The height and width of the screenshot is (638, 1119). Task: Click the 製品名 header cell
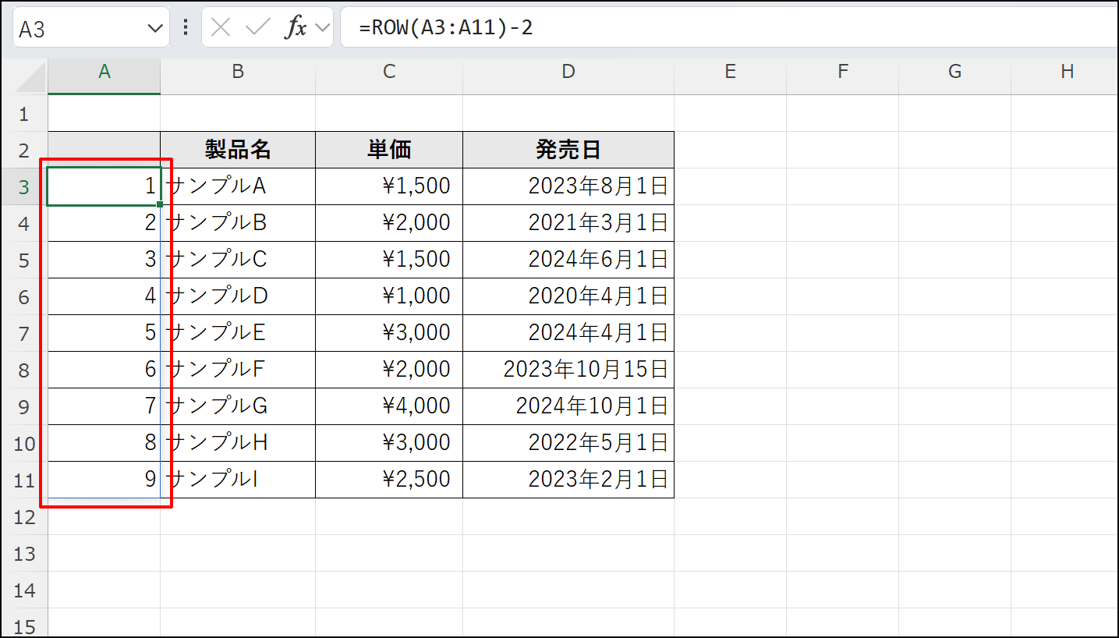[237, 149]
